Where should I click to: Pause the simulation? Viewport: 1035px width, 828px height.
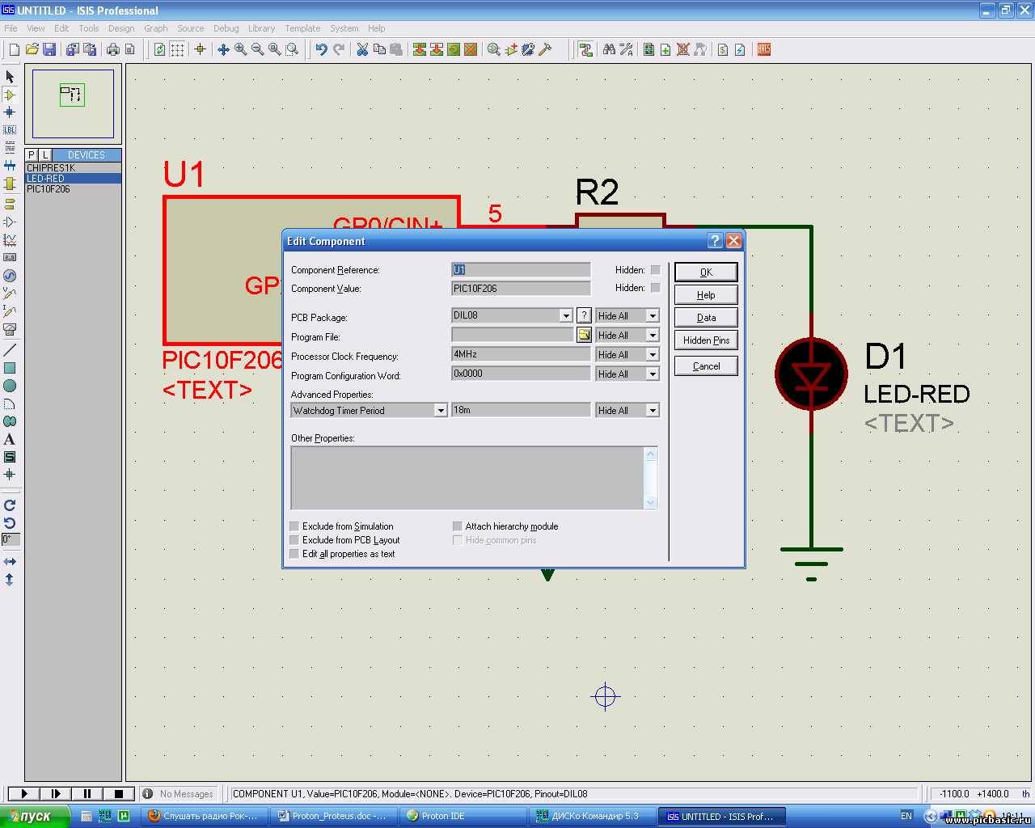point(87,794)
